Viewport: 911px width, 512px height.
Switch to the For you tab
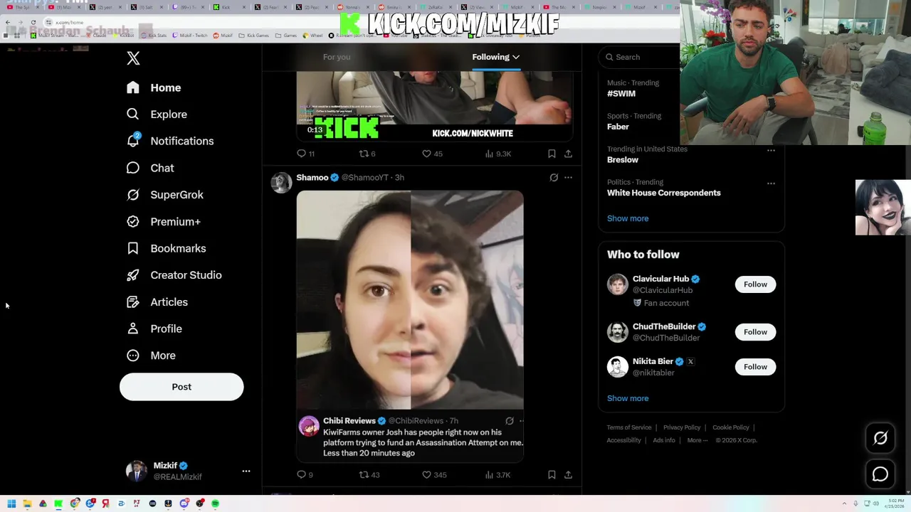pyautogui.click(x=337, y=57)
